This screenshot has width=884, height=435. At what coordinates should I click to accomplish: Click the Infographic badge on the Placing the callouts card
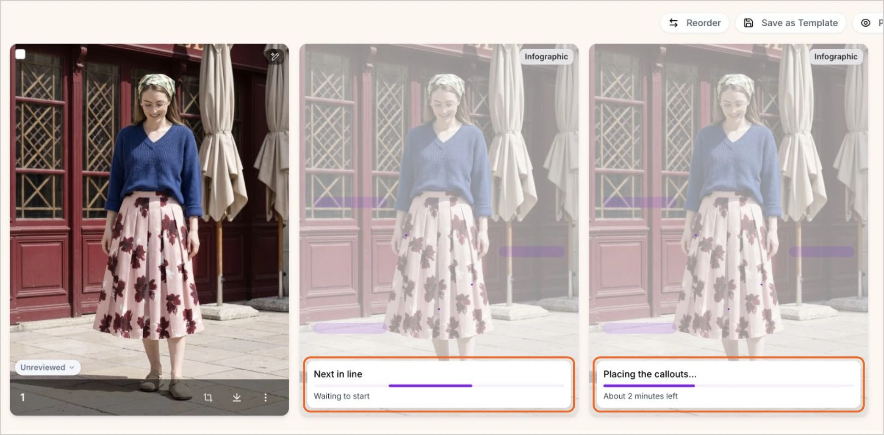(x=836, y=57)
